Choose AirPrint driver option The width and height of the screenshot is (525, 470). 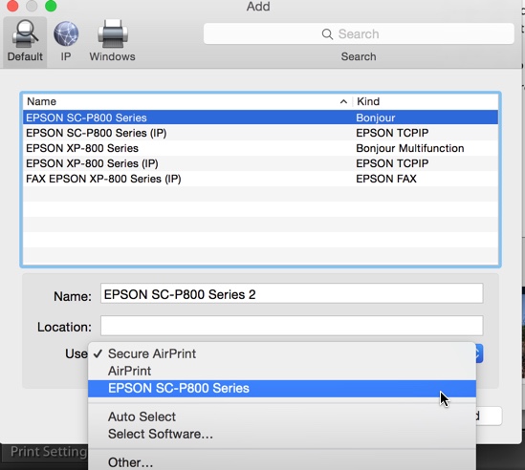[282, 371]
